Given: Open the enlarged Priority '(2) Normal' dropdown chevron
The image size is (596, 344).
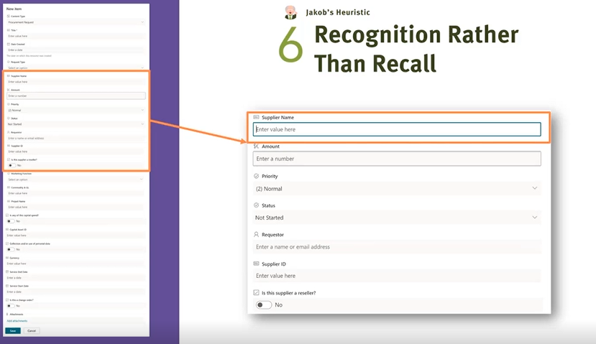Looking at the screenshot, I should pos(534,188).
